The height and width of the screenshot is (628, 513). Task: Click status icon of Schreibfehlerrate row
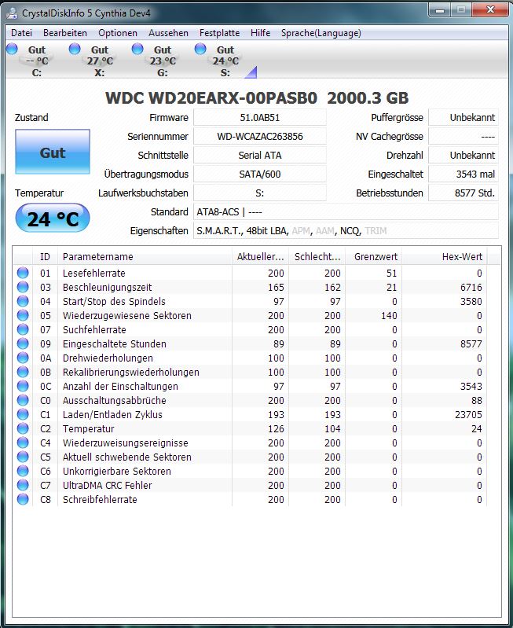point(23,499)
